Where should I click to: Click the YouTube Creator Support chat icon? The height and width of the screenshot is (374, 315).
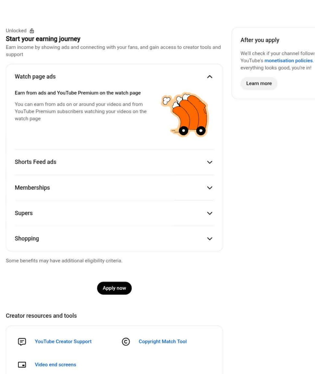22,342
